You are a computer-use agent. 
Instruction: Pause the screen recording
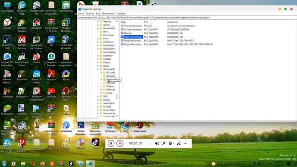(x=111, y=143)
